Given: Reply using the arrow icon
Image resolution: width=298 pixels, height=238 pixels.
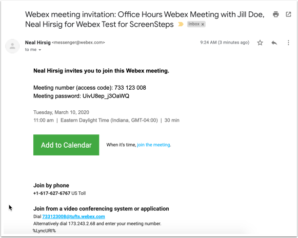Looking at the screenshot, I should pos(274,43).
